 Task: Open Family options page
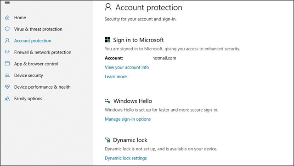click(x=28, y=99)
